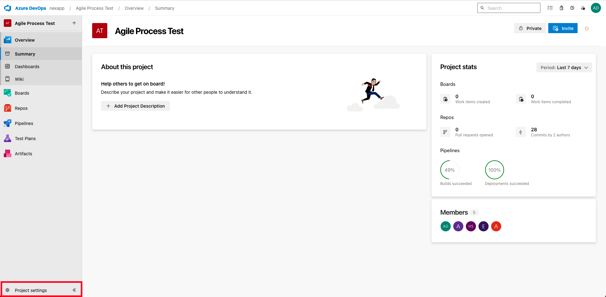Click the "About this project" heading
The height and width of the screenshot is (297, 606).
tap(127, 67)
